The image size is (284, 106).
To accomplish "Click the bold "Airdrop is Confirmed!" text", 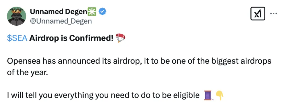I will 71,39.
